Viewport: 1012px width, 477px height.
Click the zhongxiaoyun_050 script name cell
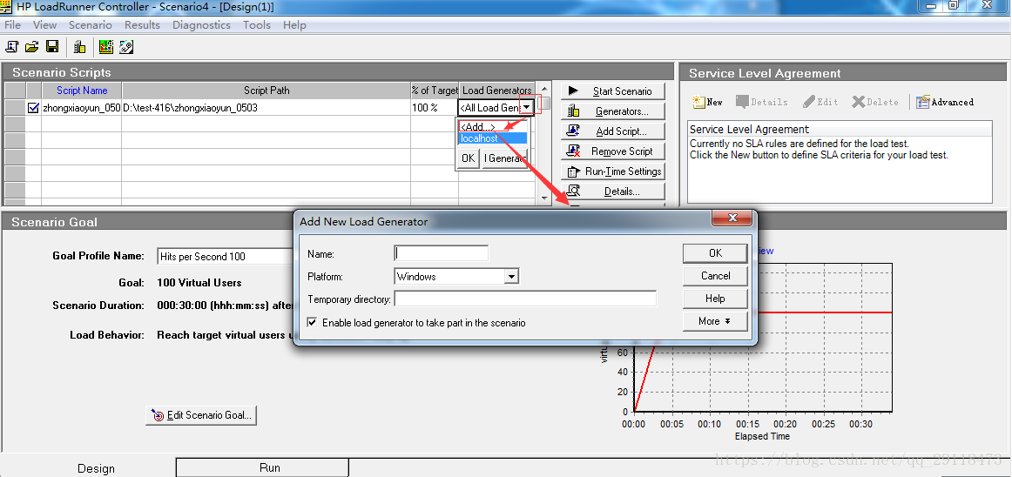tap(81, 108)
